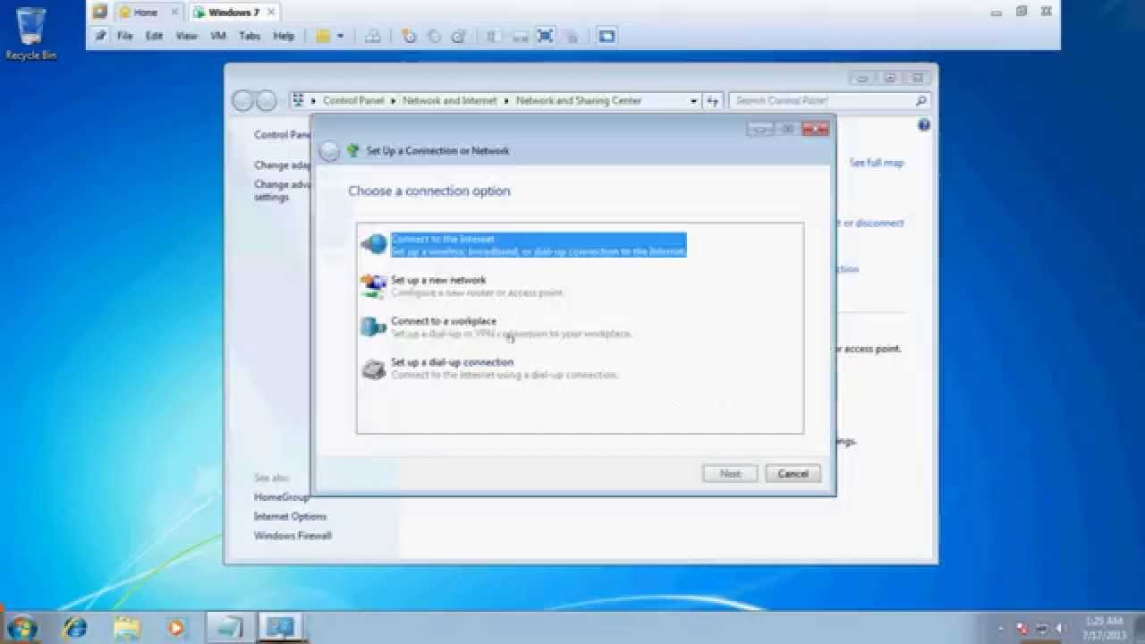Click the Action Center flag tray icon
Viewport: 1145px width, 644px height.
coord(1023,628)
